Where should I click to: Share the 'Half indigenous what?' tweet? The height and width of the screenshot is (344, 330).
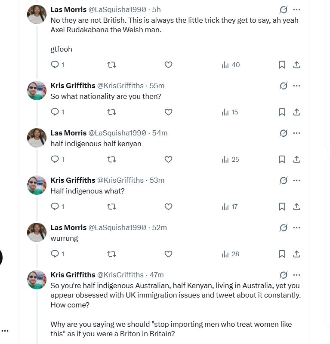pyautogui.click(x=296, y=207)
